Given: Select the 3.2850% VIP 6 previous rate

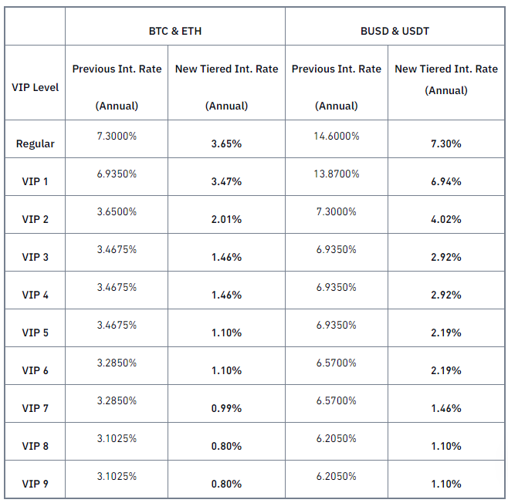Looking at the screenshot, I should pos(117,363).
